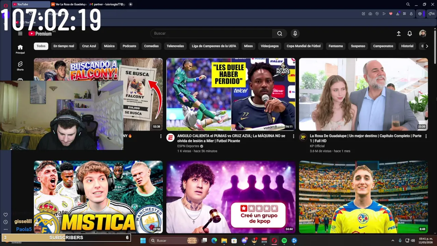Click the Opera ad-blocker shield icon
The image size is (437, 246).
[377, 14]
